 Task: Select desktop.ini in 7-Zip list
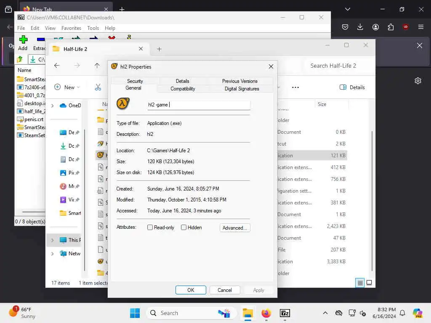31,103
